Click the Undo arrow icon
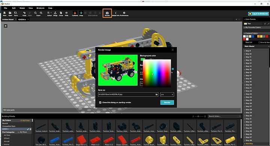The width and height of the screenshot is (270, 146). [24, 13]
